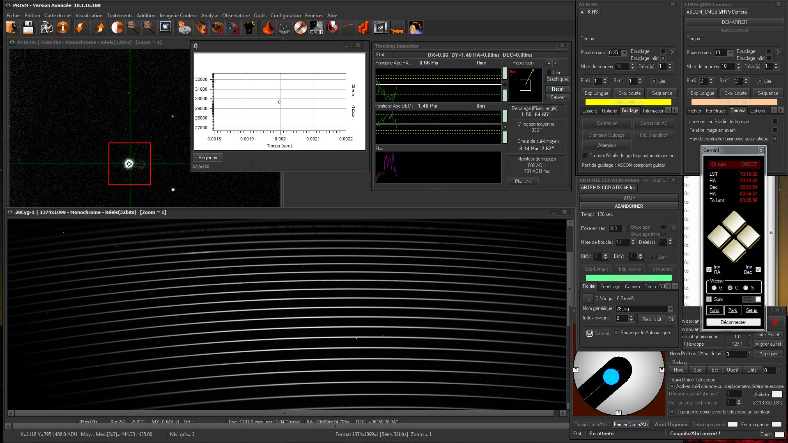The image size is (788, 443).
Task: Open camera 2 control icon in toolbar
Action: [217, 28]
